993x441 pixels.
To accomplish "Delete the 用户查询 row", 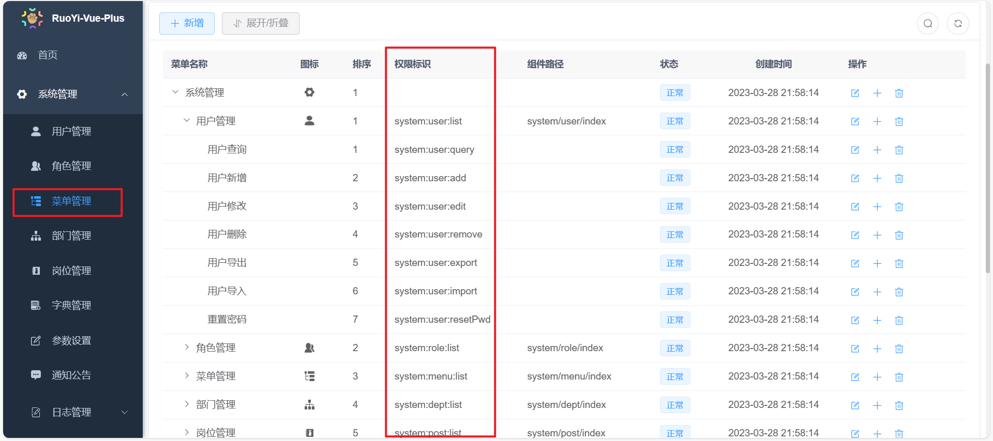I will [899, 150].
